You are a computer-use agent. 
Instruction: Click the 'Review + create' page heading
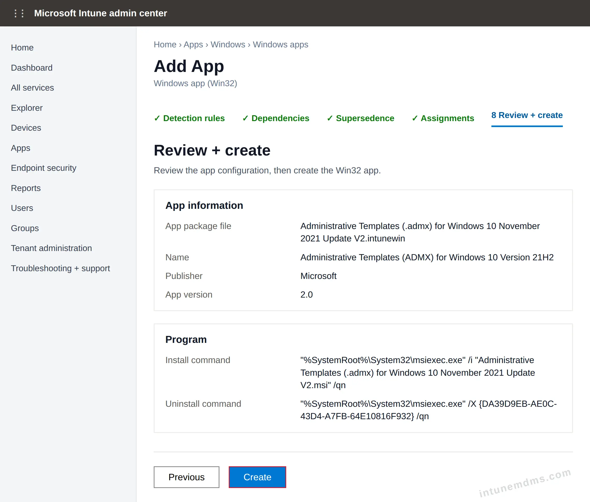pyautogui.click(x=212, y=150)
